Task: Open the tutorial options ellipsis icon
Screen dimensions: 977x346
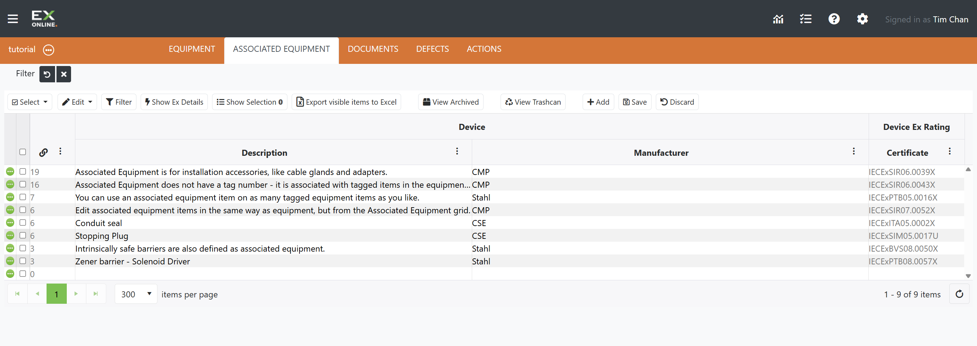Action: 49,50
